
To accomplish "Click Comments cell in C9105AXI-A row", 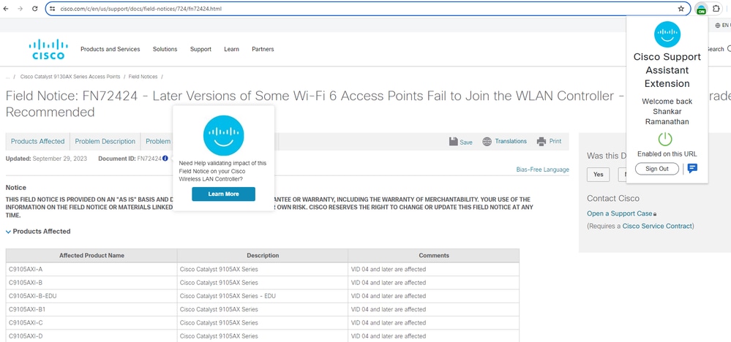I will click(x=434, y=270).
